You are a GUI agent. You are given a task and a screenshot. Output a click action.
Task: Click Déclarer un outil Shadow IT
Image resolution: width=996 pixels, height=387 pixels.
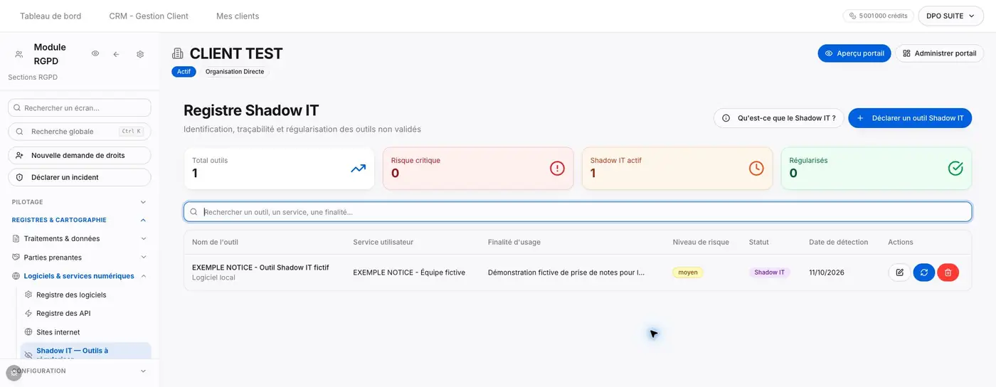point(910,118)
